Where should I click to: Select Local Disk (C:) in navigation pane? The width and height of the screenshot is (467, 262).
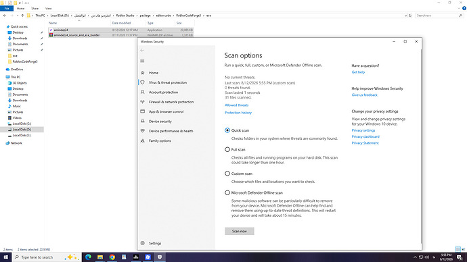pyautogui.click(x=22, y=124)
